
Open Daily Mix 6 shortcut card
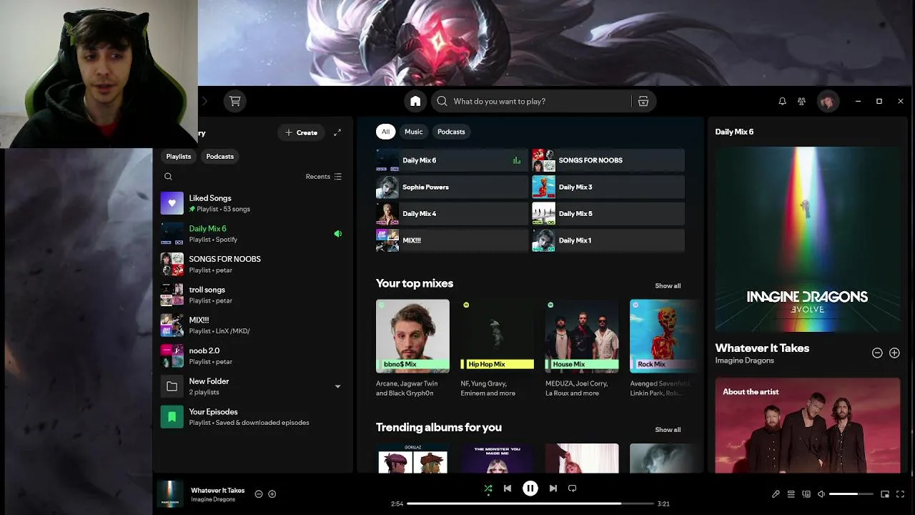tap(452, 160)
